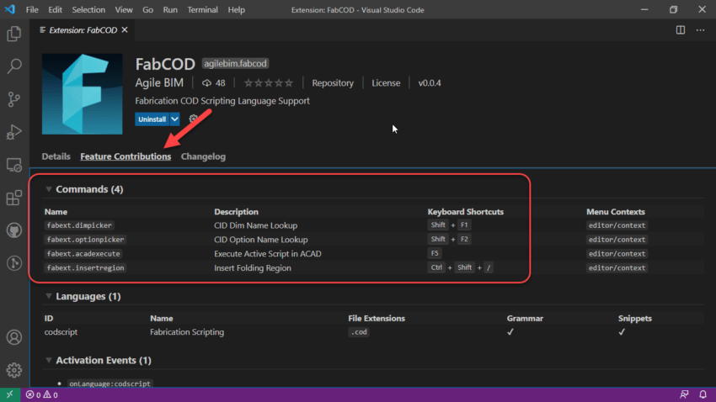
Task: Click the v0.0.4 version label
Action: pyautogui.click(x=430, y=83)
